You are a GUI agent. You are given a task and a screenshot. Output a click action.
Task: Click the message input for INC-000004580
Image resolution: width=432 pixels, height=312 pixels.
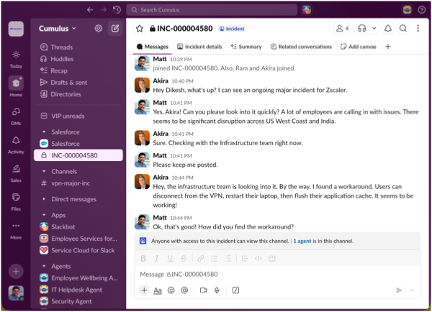277,275
